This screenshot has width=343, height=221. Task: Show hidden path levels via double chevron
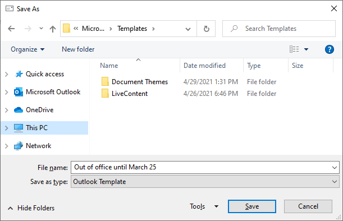coord(76,29)
